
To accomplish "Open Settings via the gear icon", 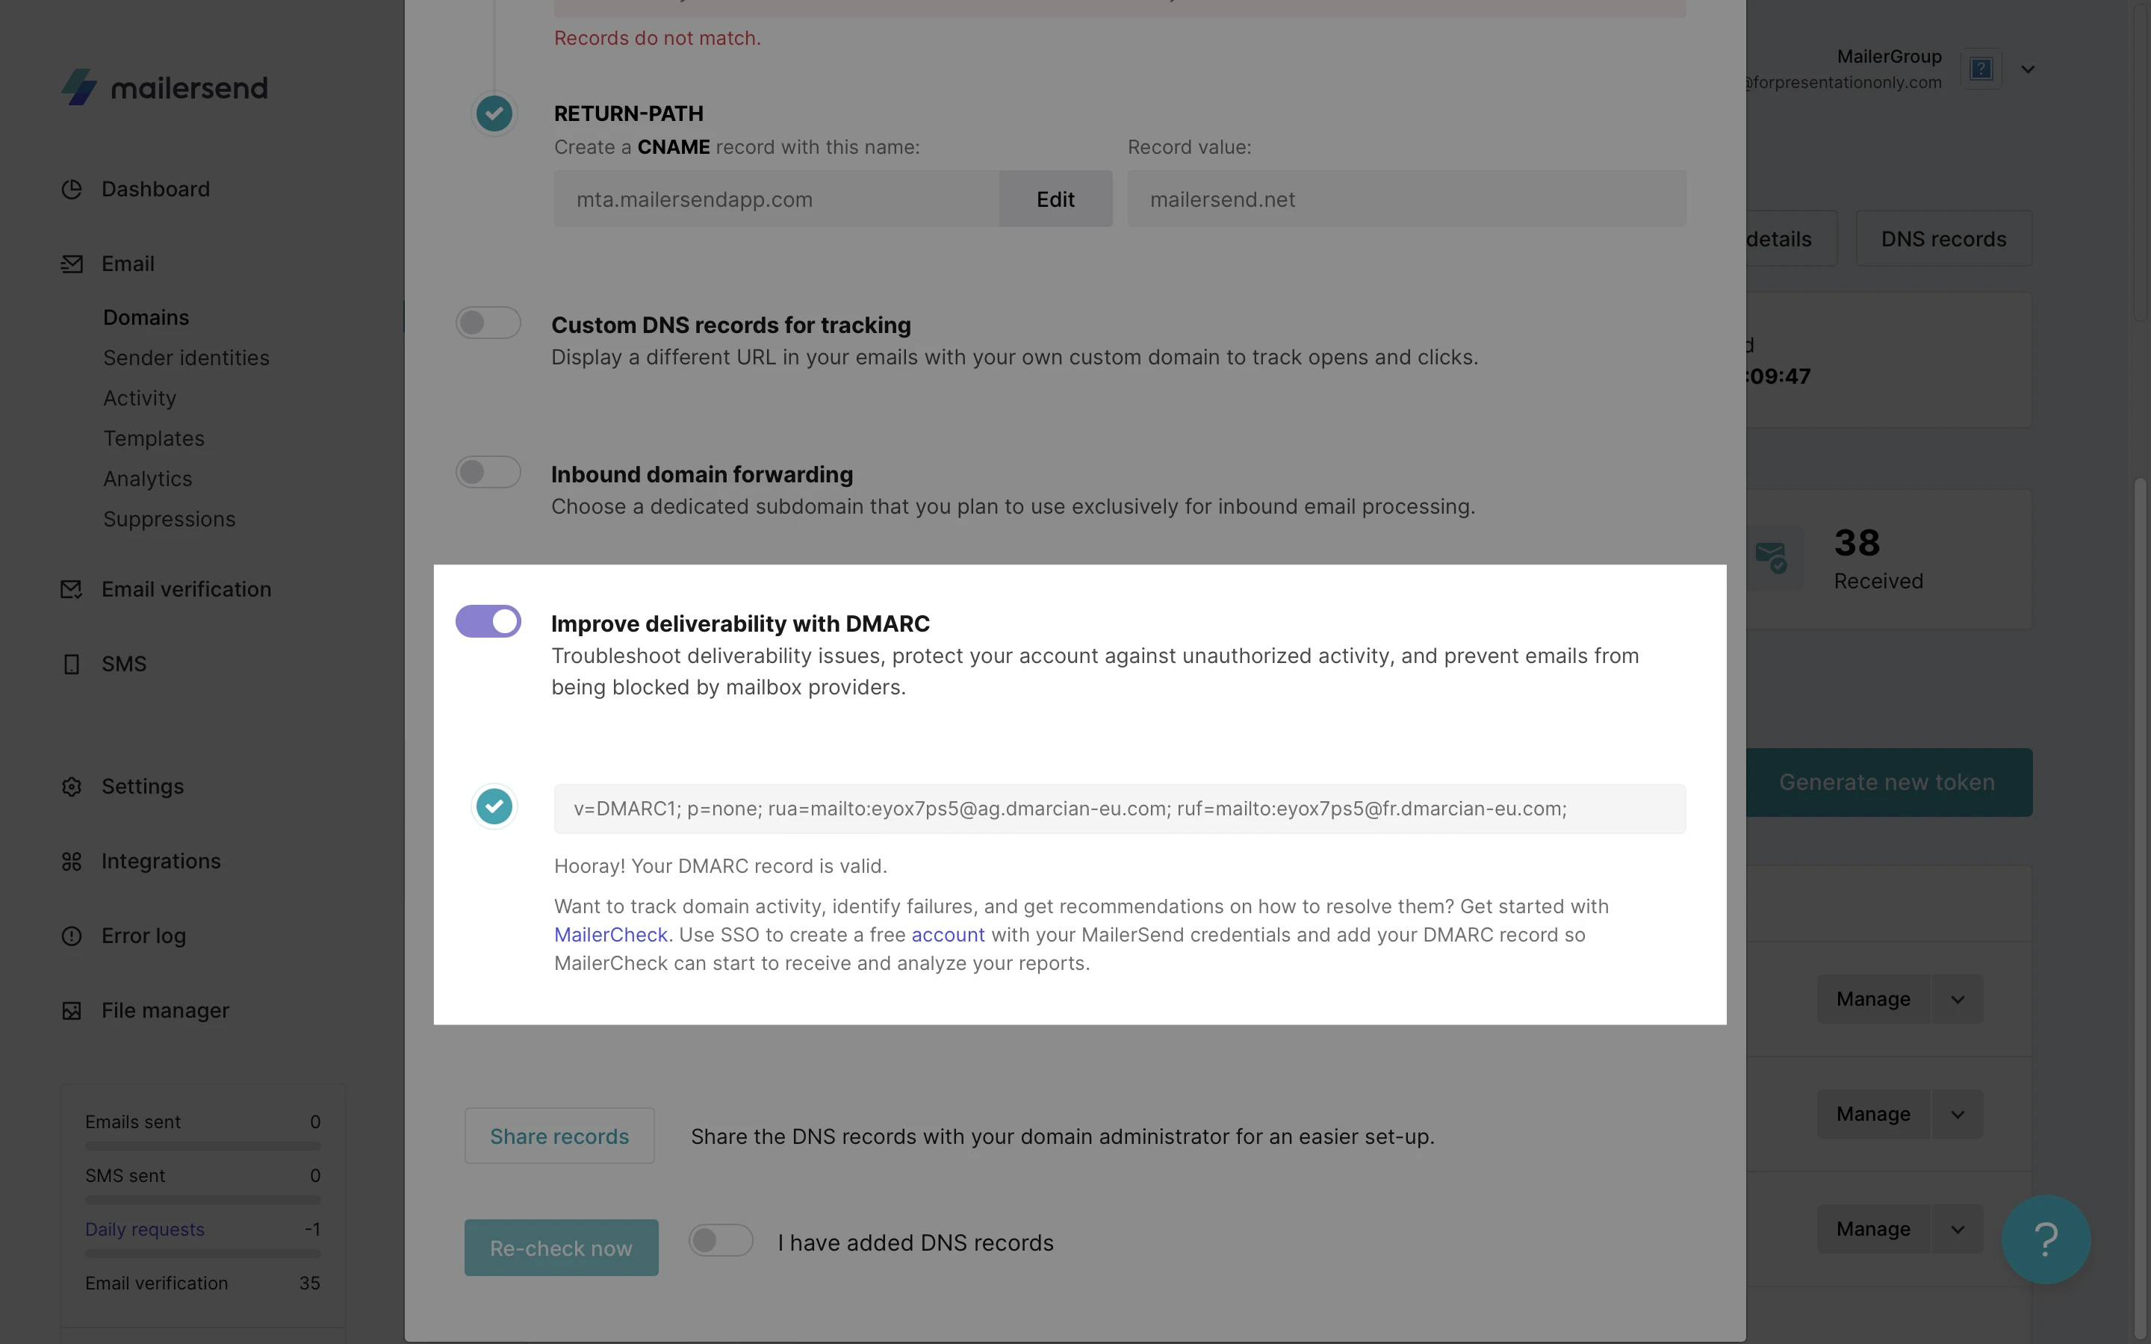I will click(71, 787).
